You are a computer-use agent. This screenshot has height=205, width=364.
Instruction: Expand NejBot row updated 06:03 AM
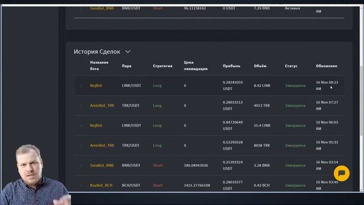coord(81,126)
